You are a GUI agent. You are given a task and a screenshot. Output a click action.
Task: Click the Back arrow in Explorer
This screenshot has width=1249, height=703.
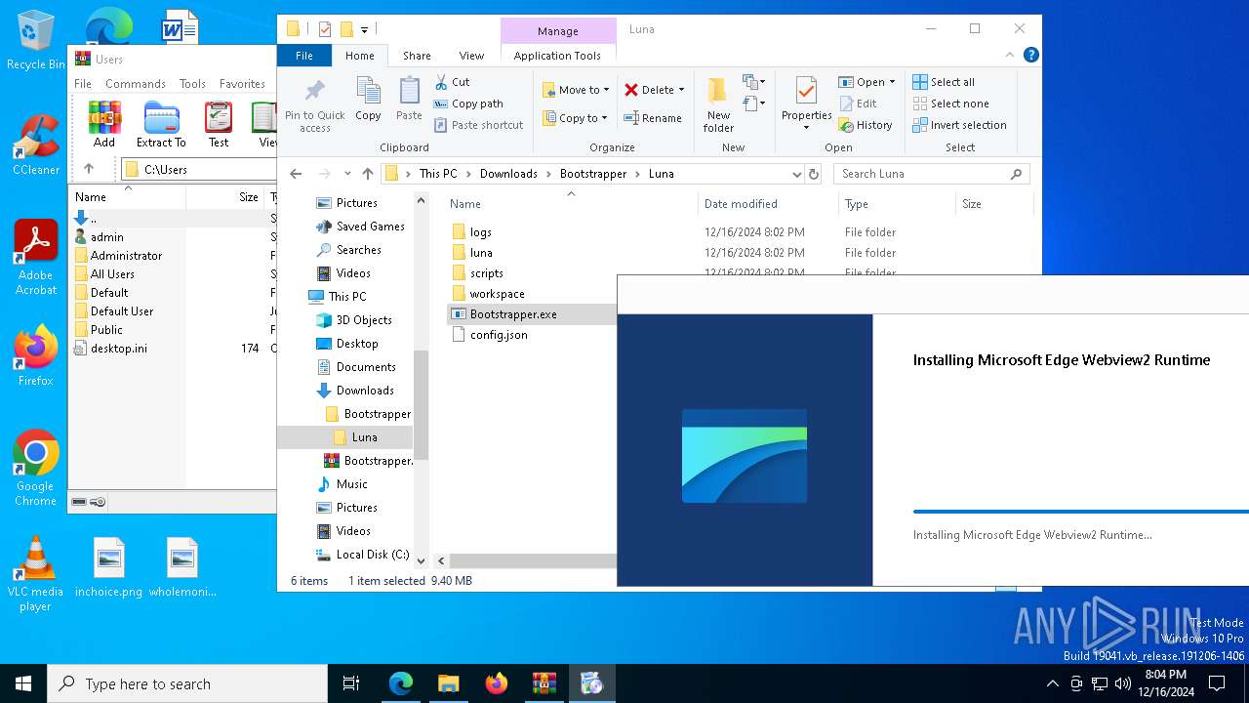pyautogui.click(x=297, y=174)
